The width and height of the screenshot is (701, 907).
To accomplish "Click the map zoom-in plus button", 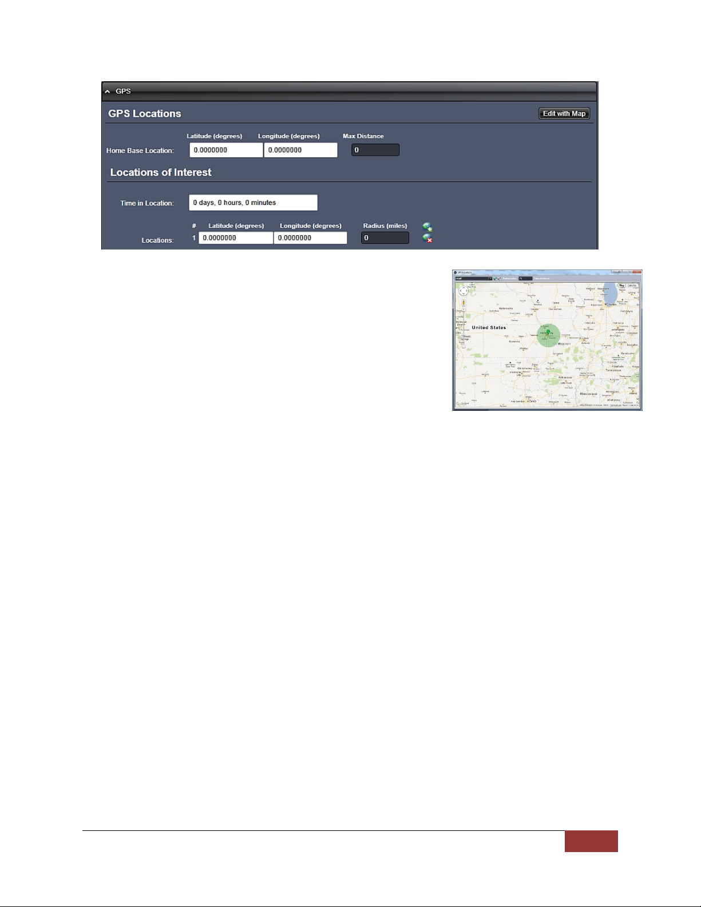I will pos(464,311).
